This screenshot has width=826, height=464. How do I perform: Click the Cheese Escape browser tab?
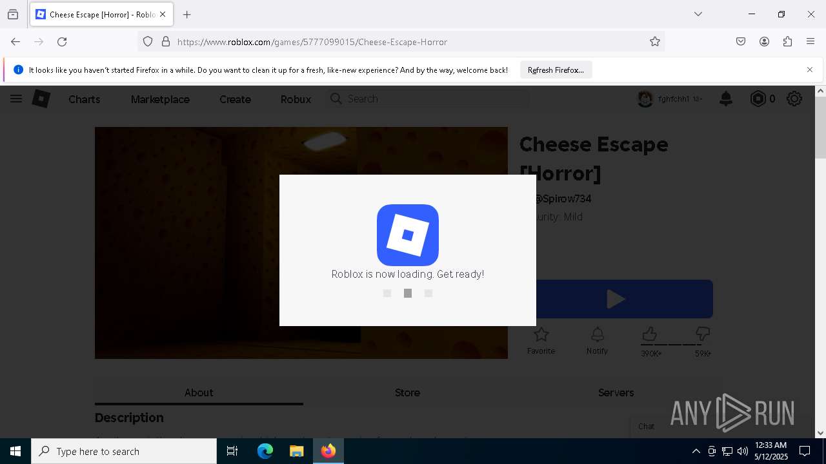101,14
